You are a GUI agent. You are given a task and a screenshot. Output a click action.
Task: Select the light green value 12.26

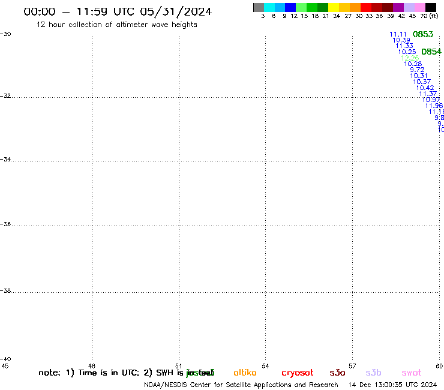[410, 58]
